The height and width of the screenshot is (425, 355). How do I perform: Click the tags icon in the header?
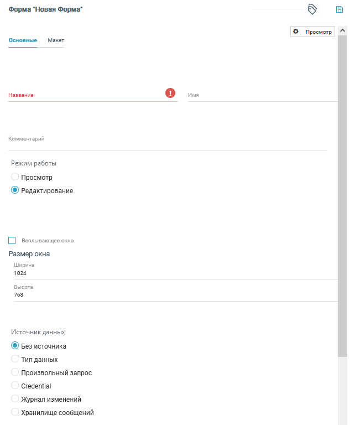312,9
